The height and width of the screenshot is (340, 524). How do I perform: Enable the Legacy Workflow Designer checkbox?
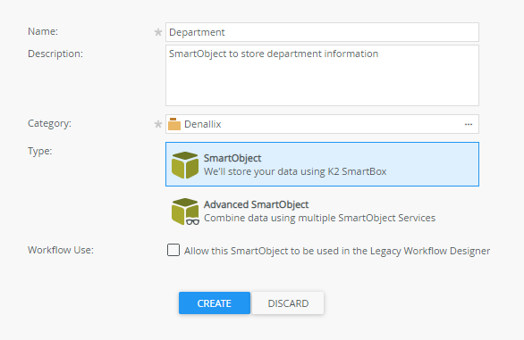pyautogui.click(x=173, y=250)
